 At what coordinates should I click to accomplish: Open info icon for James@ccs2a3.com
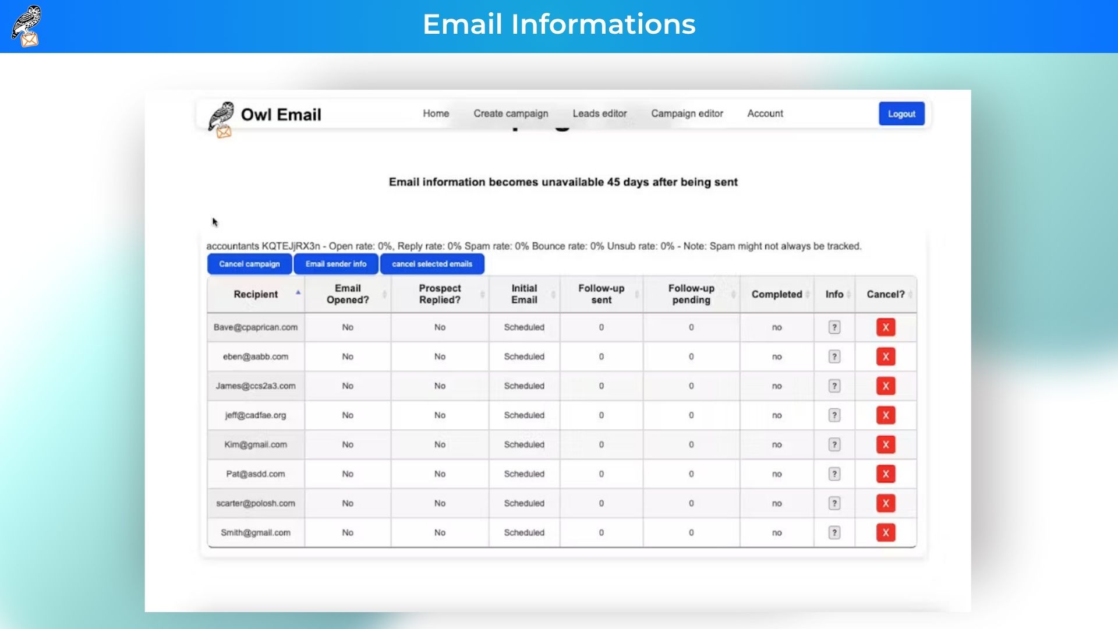pyautogui.click(x=834, y=386)
